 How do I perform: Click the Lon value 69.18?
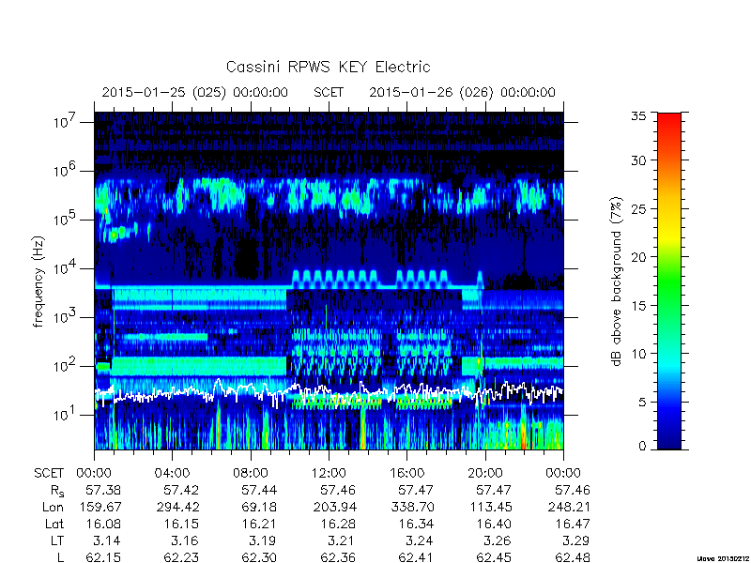point(259,507)
